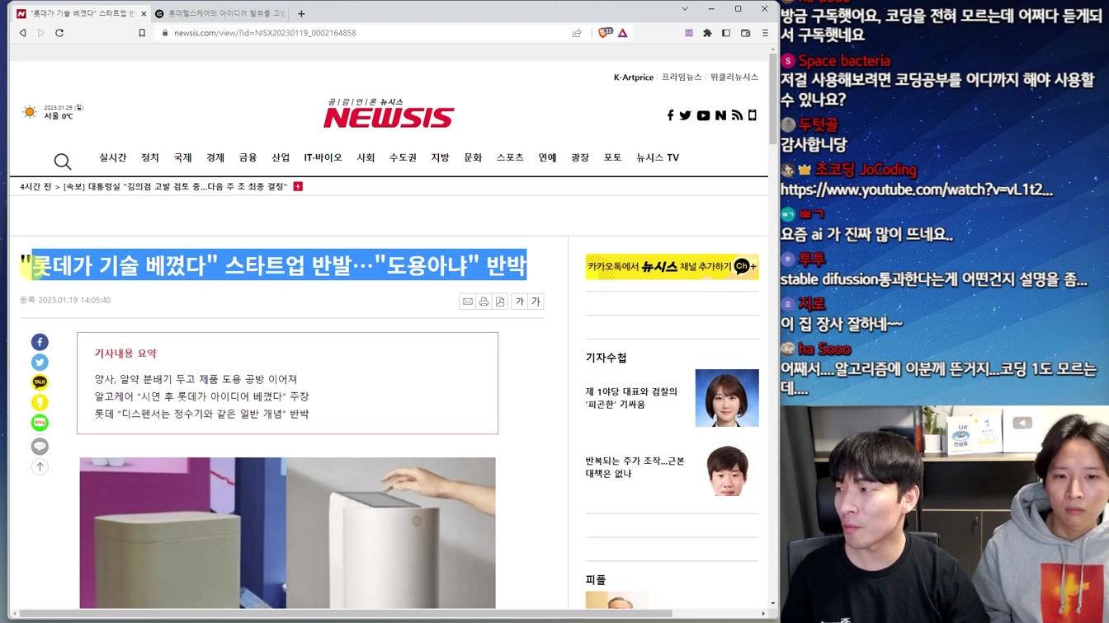Email this article using envelope icon
This screenshot has height=623, width=1109.
[468, 302]
